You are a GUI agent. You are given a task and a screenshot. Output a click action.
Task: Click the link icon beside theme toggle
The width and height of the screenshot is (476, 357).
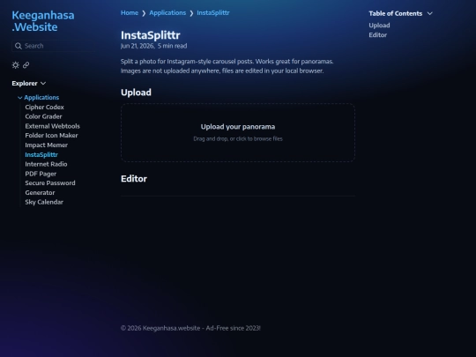(26, 65)
